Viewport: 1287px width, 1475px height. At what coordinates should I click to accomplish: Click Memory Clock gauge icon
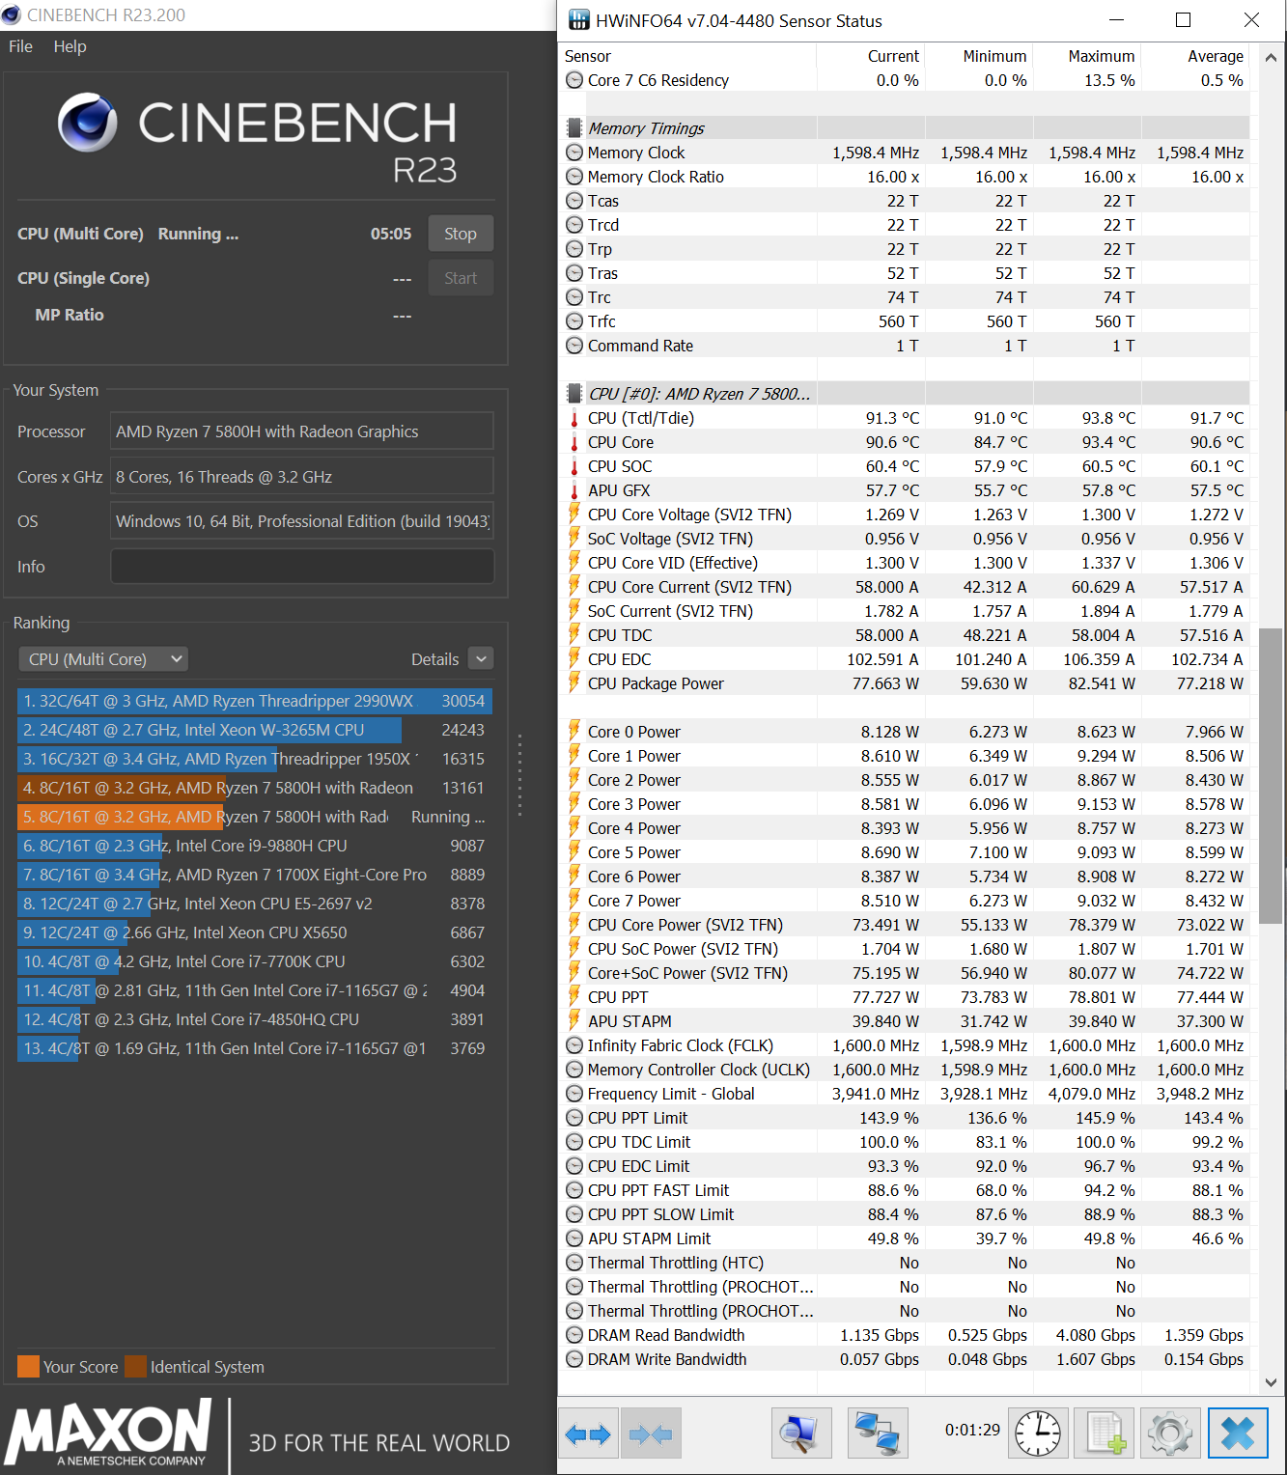(x=574, y=153)
